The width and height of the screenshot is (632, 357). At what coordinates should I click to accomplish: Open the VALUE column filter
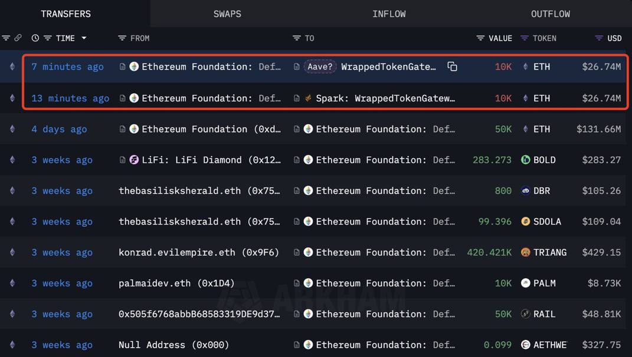click(480, 38)
